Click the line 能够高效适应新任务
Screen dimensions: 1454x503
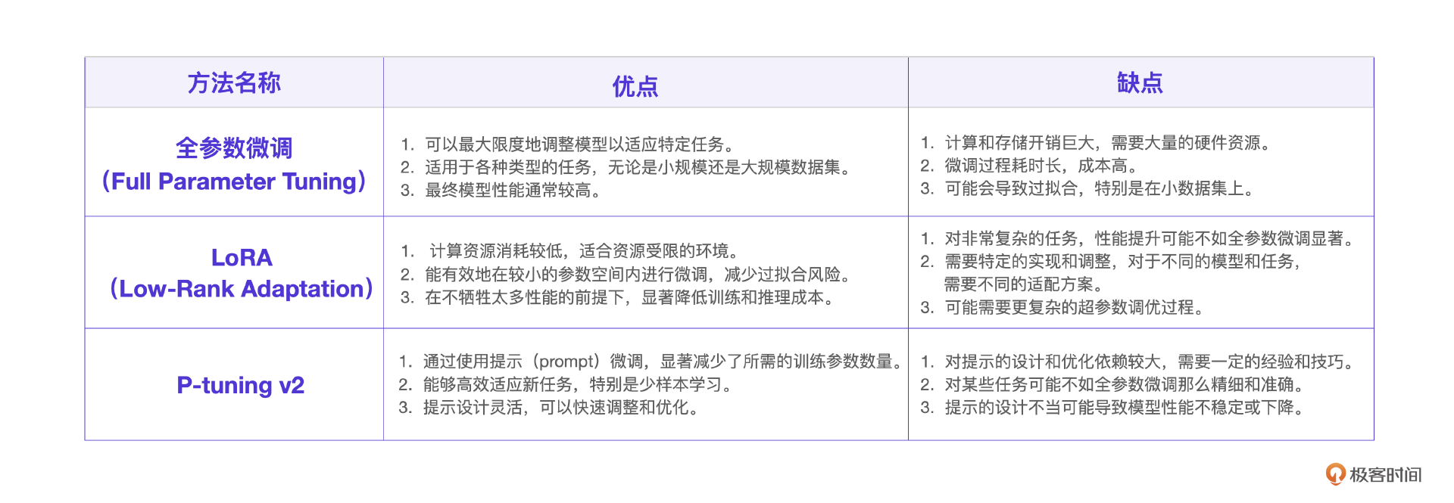579,384
